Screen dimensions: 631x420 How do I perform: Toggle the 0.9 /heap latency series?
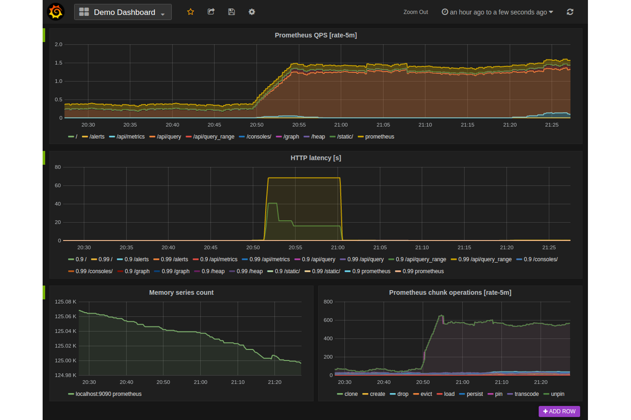(x=213, y=271)
